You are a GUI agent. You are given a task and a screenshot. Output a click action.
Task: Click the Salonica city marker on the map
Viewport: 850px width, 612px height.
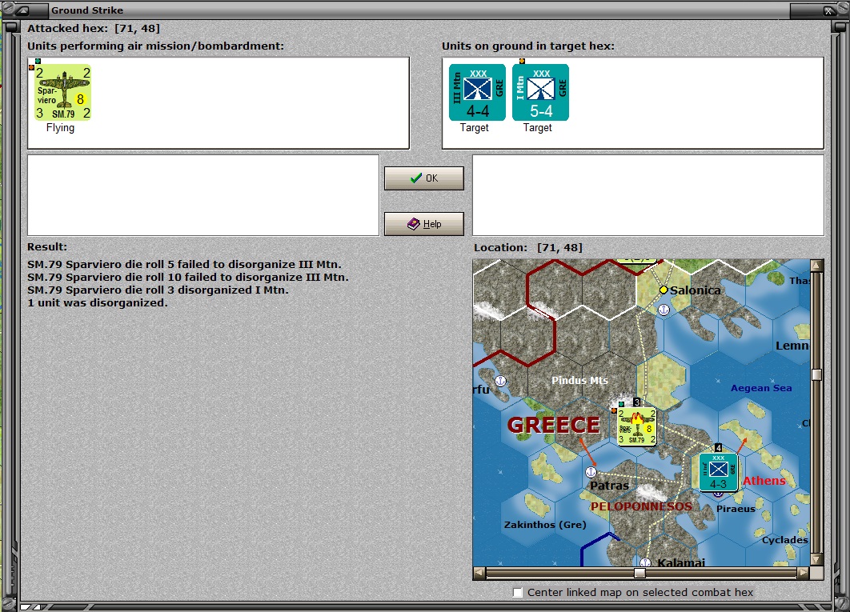click(663, 290)
